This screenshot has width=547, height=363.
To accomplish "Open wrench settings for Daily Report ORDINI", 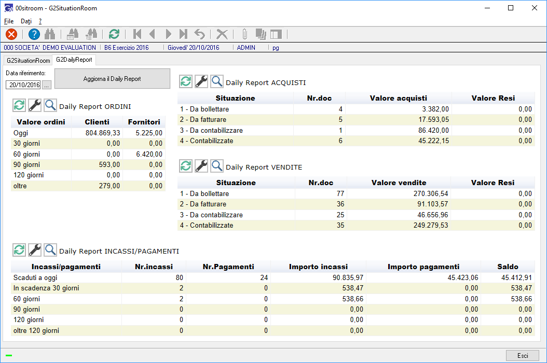I will [35, 105].
